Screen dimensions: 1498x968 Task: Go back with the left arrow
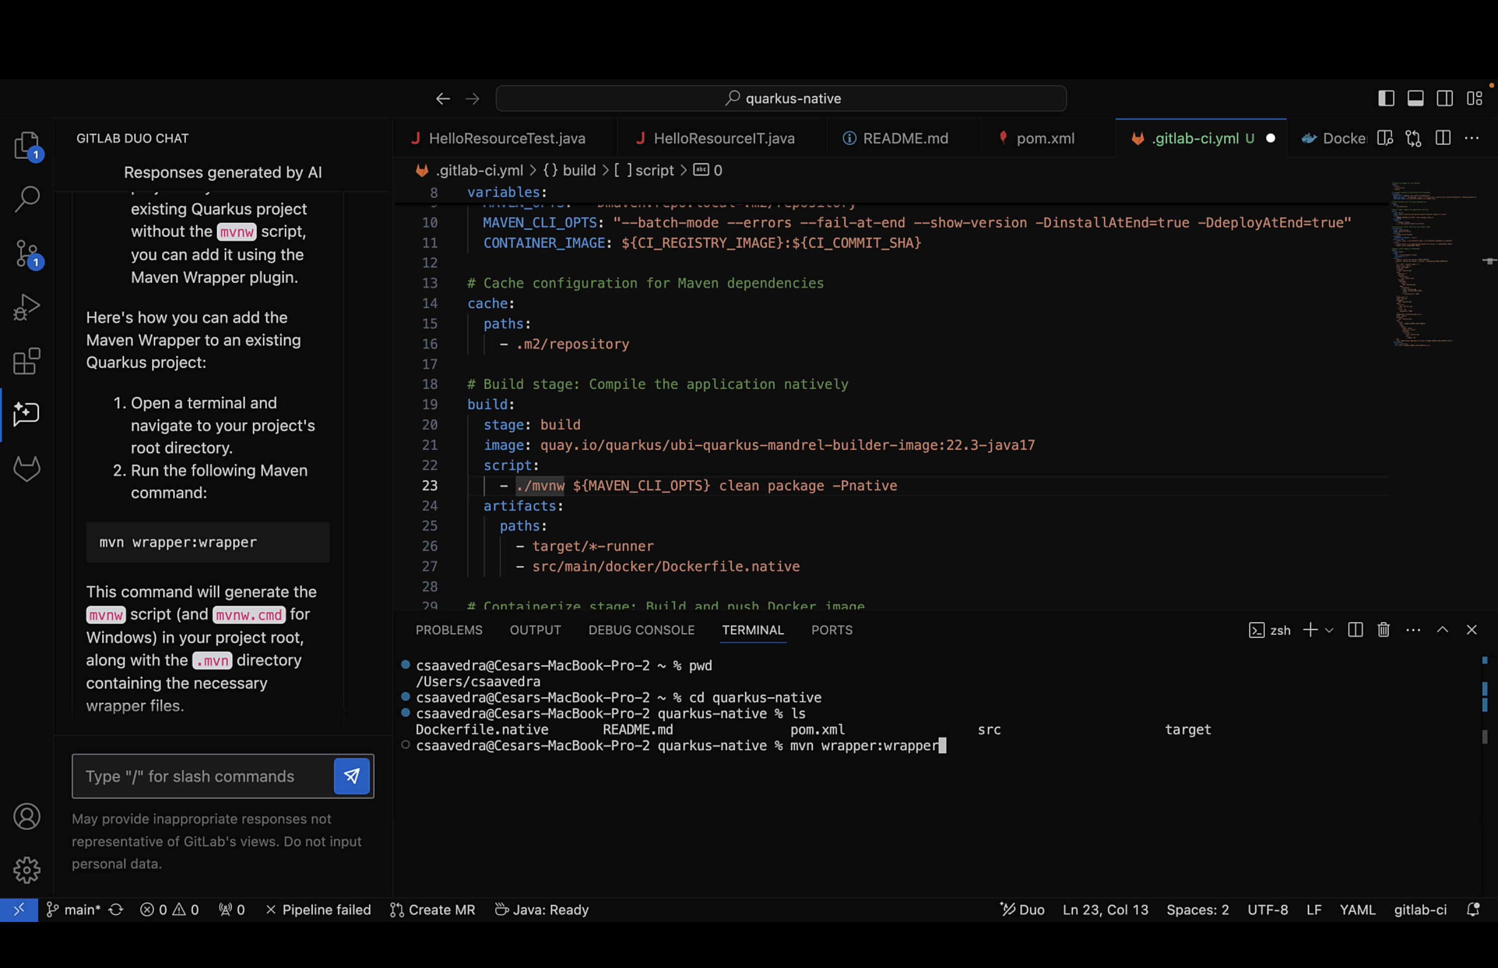tap(443, 99)
